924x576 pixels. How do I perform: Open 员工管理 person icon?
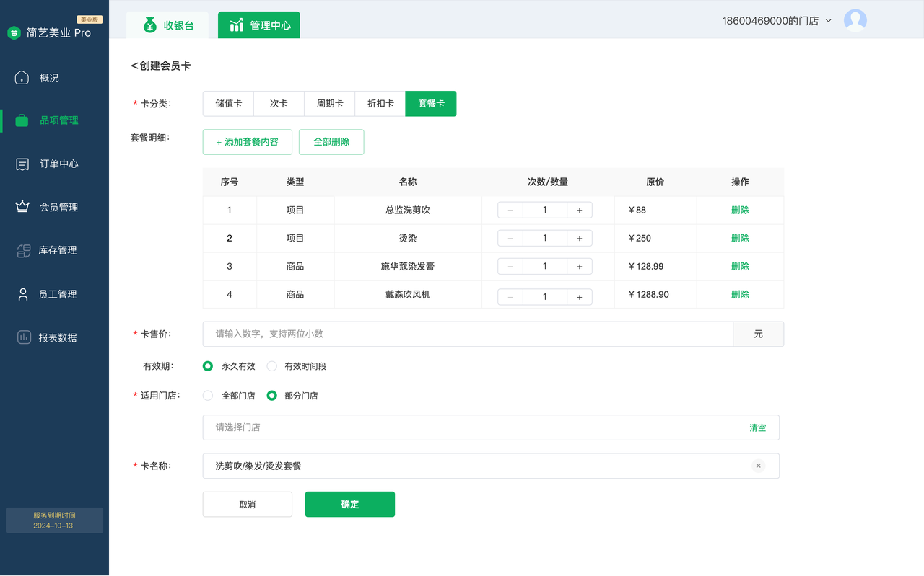(x=22, y=294)
